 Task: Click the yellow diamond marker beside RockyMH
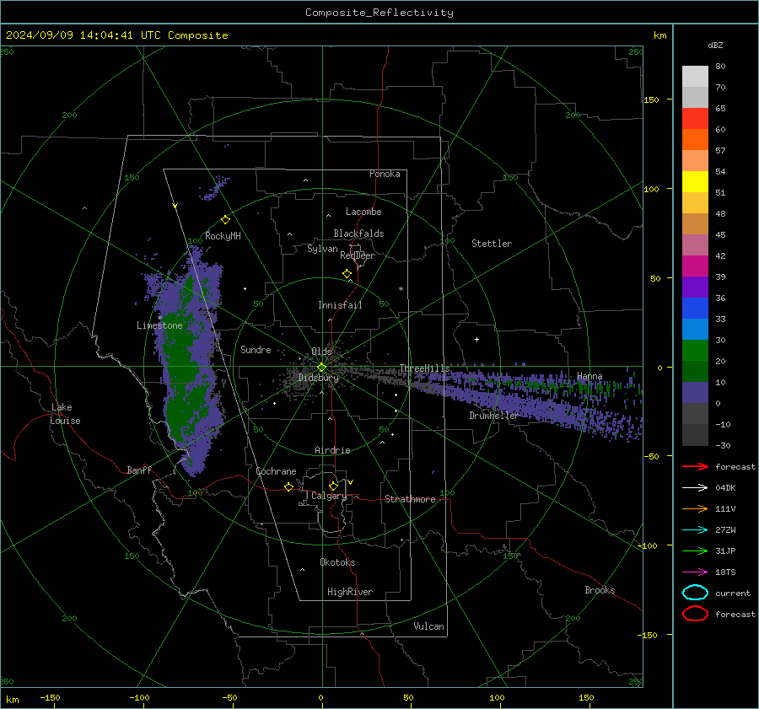[x=225, y=220]
